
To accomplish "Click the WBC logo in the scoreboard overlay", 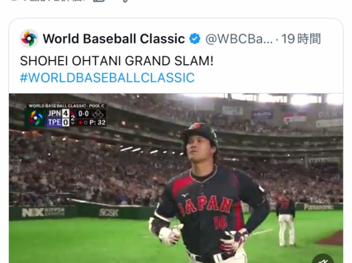I will click(35, 118).
